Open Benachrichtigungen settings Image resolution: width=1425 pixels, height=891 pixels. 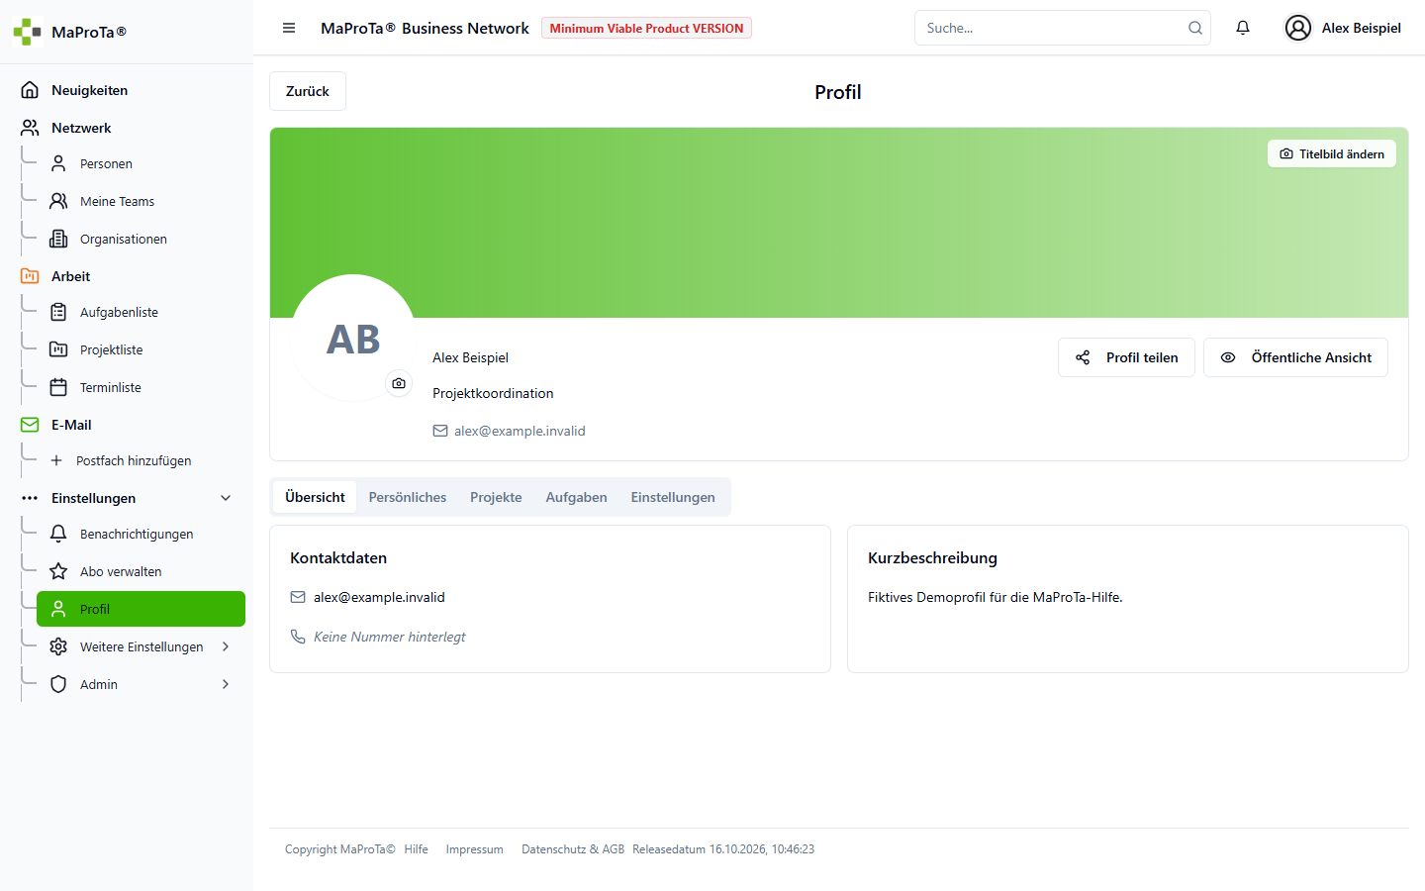click(x=141, y=534)
